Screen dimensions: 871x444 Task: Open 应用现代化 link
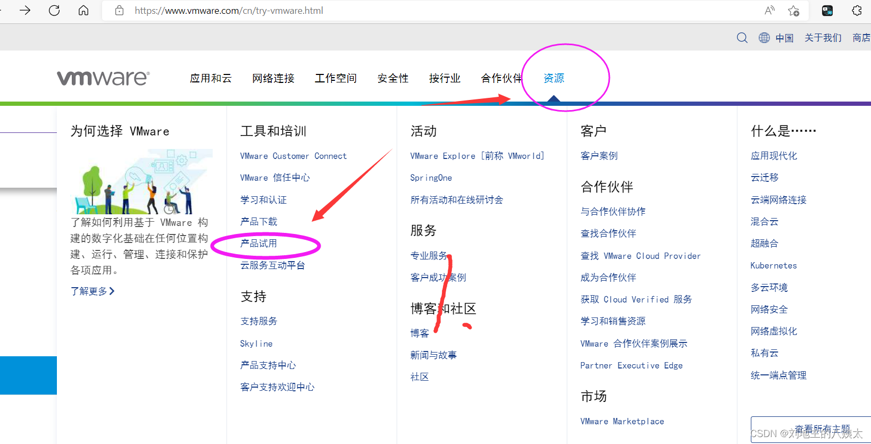[774, 156]
